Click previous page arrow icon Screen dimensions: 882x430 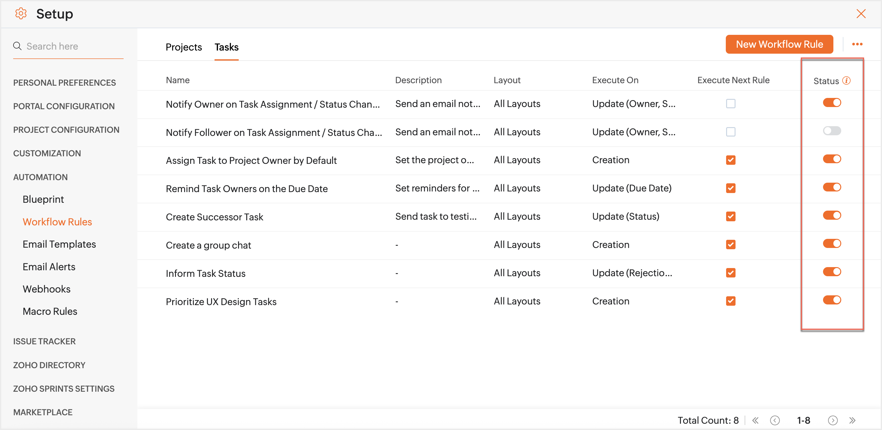tap(774, 420)
